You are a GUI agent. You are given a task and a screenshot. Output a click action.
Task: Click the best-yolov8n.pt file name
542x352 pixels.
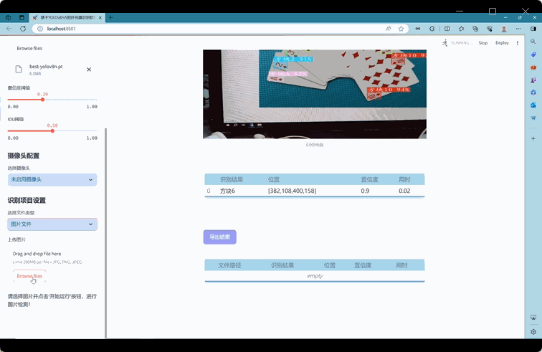point(46,67)
